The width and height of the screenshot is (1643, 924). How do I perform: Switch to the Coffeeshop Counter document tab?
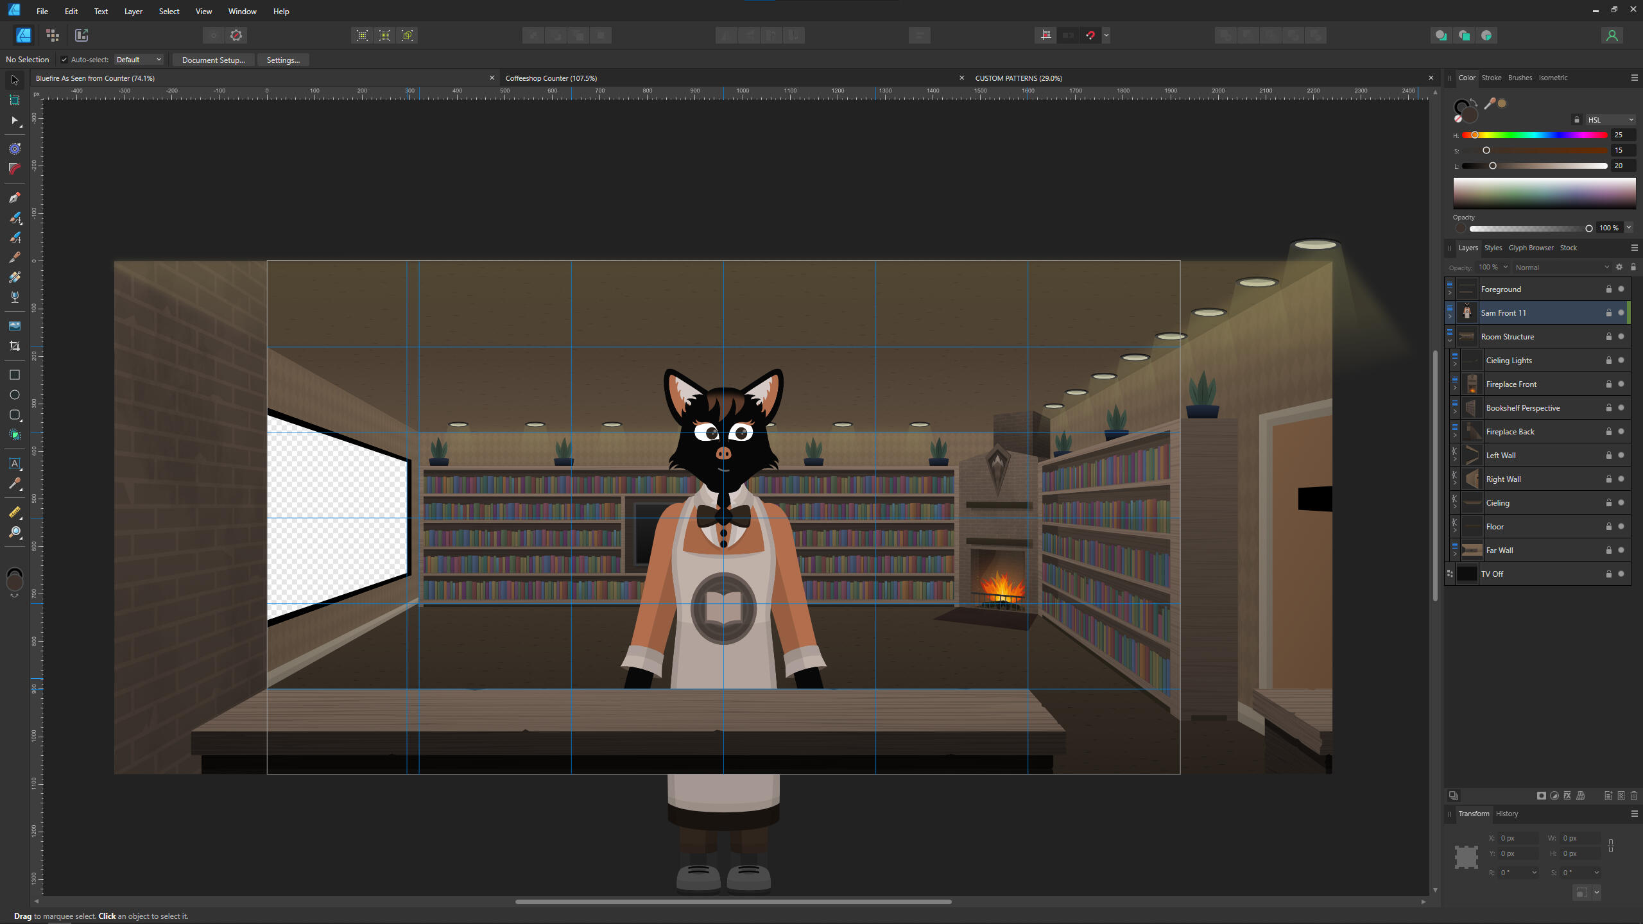point(551,78)
